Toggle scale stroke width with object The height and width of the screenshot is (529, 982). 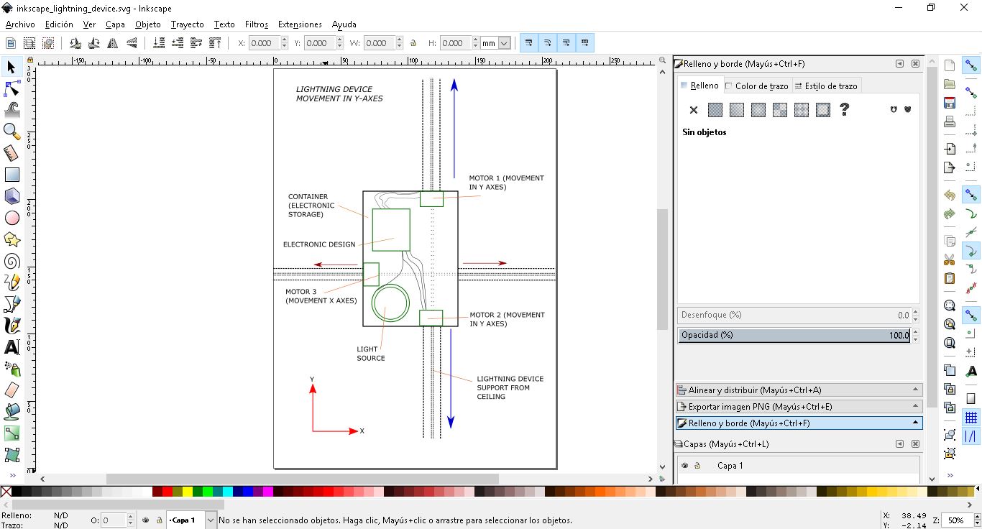pyautogui.click(x=528, y=43)
